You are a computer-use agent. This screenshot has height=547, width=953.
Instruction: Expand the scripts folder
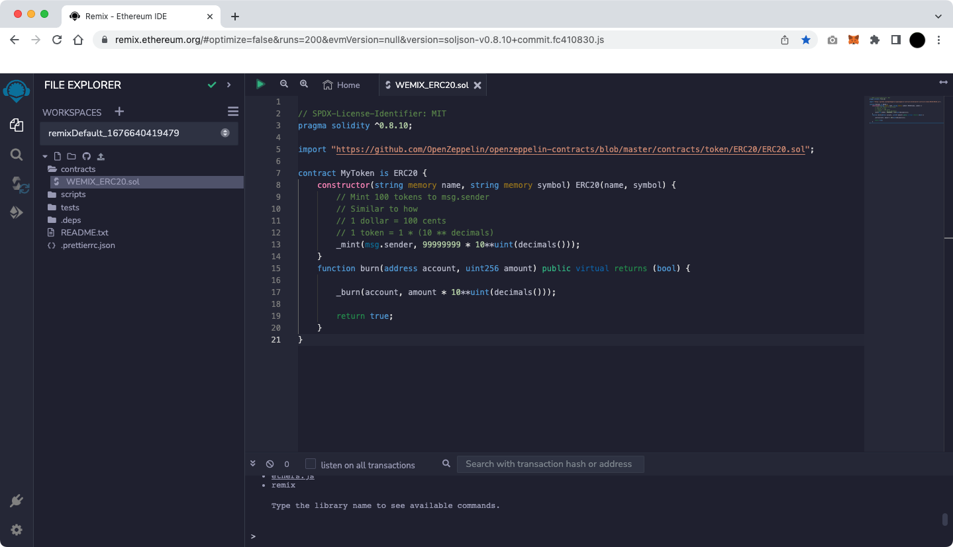[x=73, y=194]
